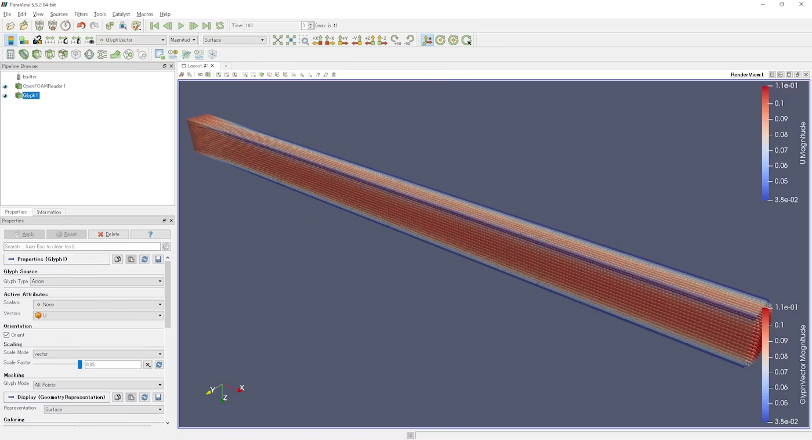The height and width of the screenshot is (440, 812).
Task: Open the Sources menu
Action: click(59, 14)
